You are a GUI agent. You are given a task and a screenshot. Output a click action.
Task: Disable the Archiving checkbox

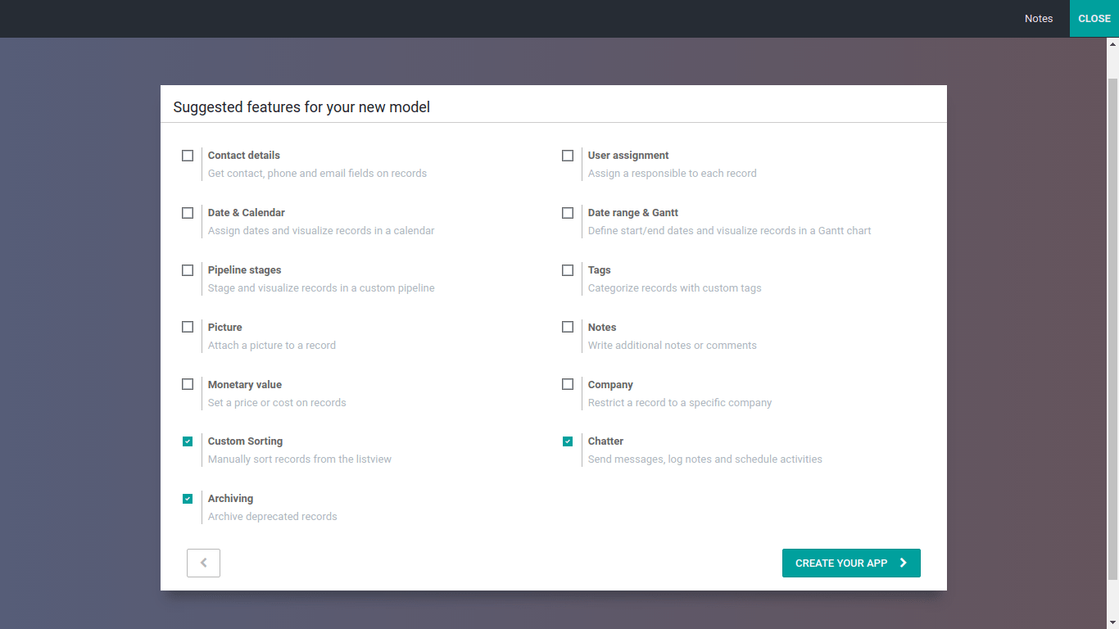188,499
